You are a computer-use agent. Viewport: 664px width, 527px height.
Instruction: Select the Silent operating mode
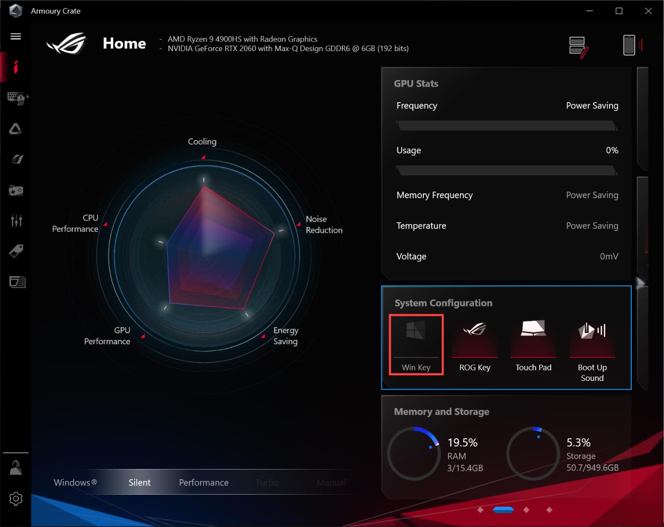pos(139,482)
